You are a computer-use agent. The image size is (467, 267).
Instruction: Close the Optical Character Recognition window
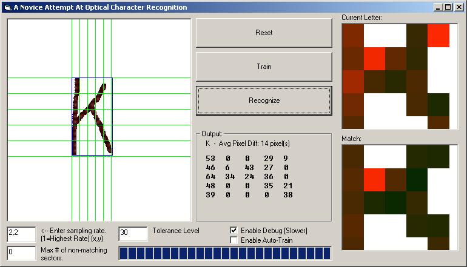[459, 7]
